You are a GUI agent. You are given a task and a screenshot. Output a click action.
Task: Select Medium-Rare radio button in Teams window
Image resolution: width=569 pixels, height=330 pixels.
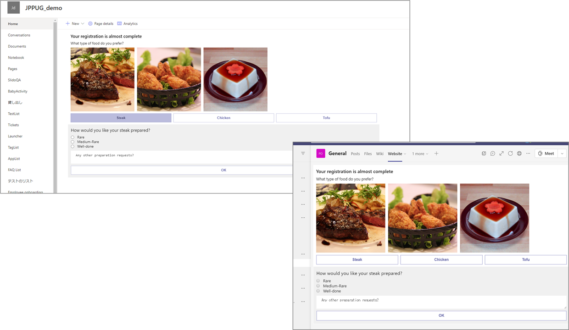(318, 286)
